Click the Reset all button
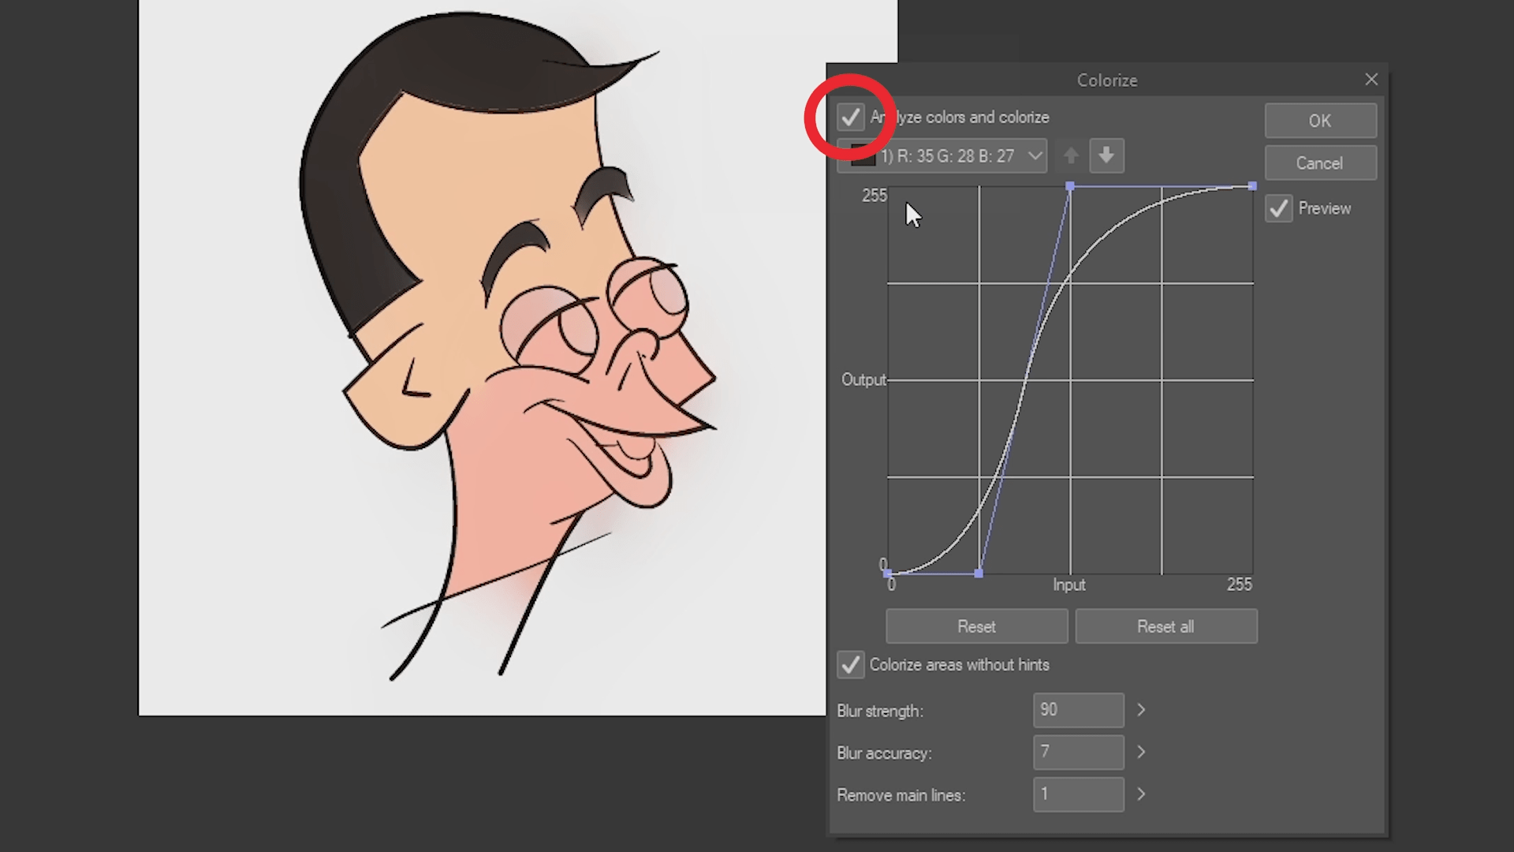The width and height of the screenshot is (1514, 852). point(1165,626)
